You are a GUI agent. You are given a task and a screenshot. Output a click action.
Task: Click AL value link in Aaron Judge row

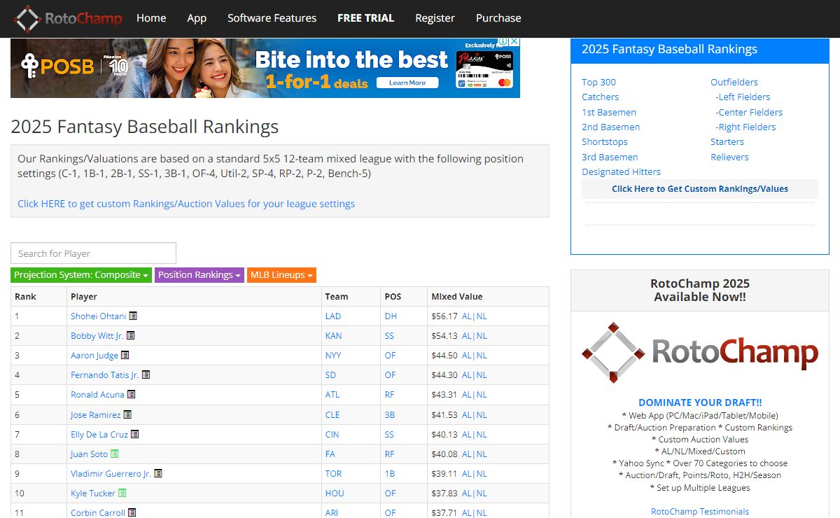click(x=467, y=356)
